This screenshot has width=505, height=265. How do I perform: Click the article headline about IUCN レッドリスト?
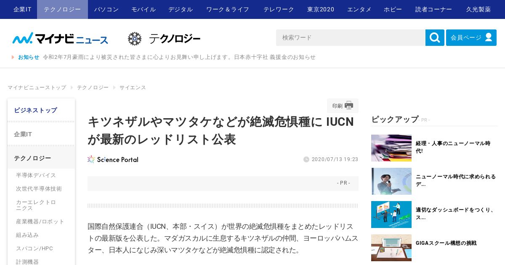(221, 130)
